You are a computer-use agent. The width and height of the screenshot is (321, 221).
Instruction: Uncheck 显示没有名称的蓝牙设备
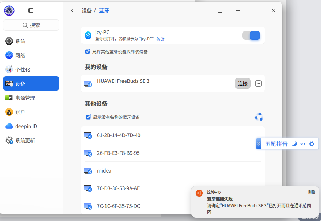88,117
